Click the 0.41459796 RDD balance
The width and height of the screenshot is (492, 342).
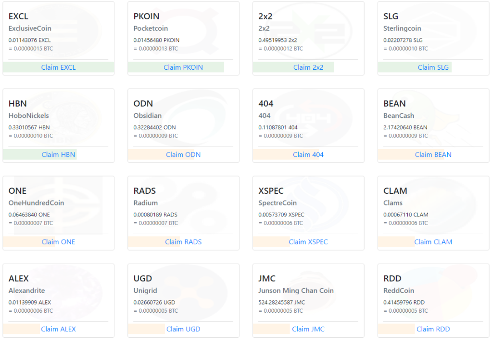[404, 303]
